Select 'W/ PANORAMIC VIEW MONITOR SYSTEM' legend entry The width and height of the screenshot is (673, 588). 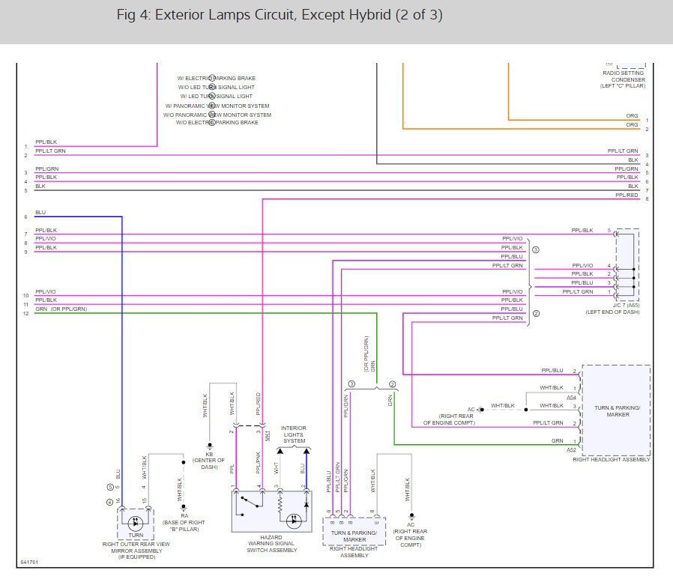pyautogui.click(x=217, y=106)
